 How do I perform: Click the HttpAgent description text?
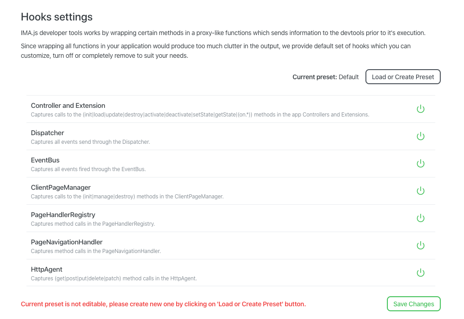114,278
